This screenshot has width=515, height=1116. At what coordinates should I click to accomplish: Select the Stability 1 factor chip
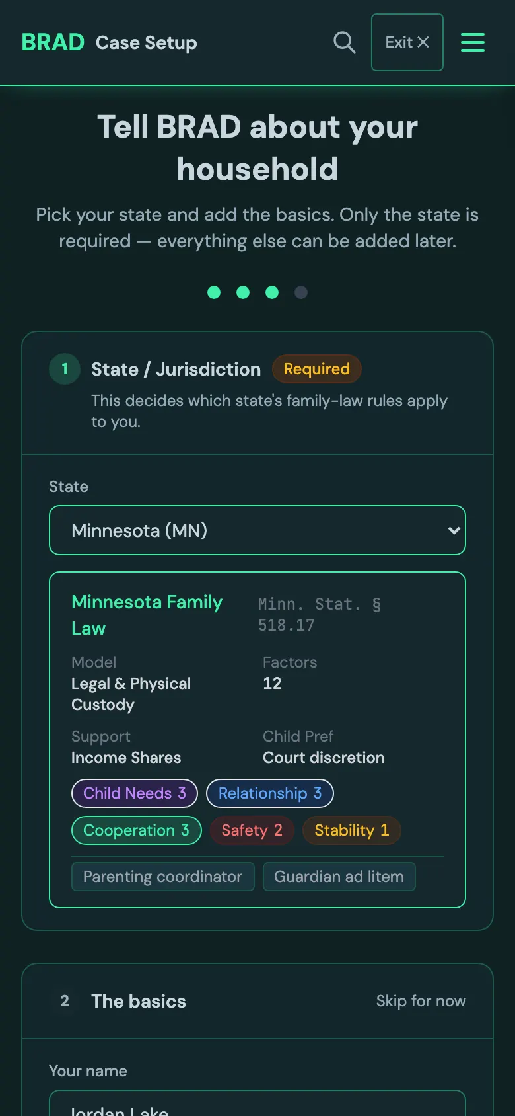click(x=352, y=830)
